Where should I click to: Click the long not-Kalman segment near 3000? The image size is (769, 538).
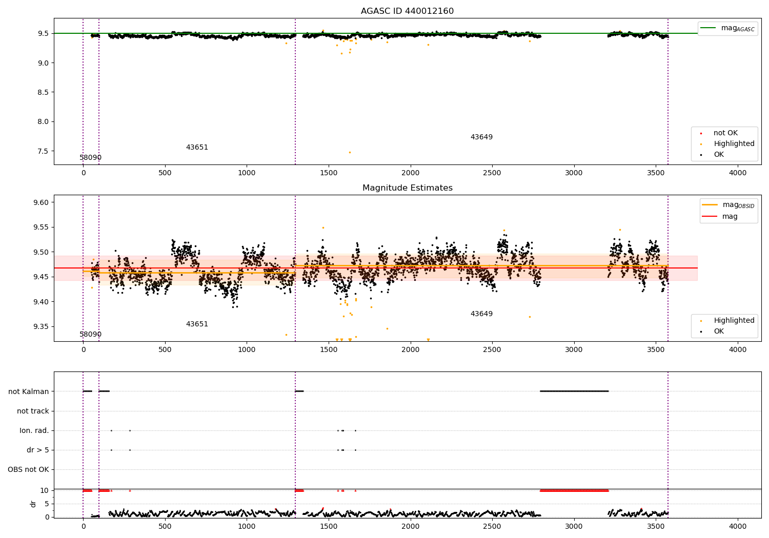tap(574, 391)
